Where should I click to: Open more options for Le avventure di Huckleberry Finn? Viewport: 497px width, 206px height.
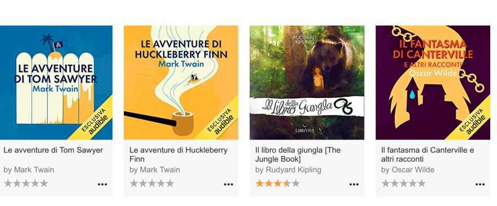click(228, 185)
